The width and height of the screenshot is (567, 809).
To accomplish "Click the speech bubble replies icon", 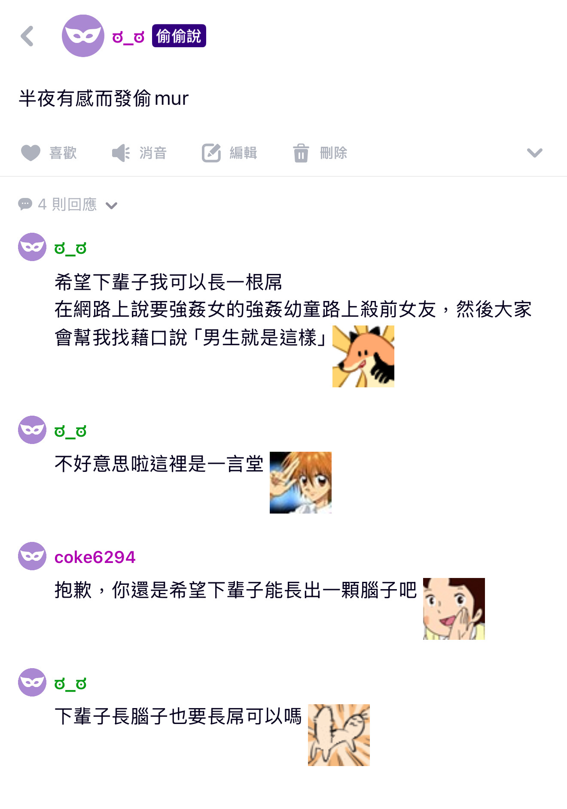I will (x=25, y=204).
